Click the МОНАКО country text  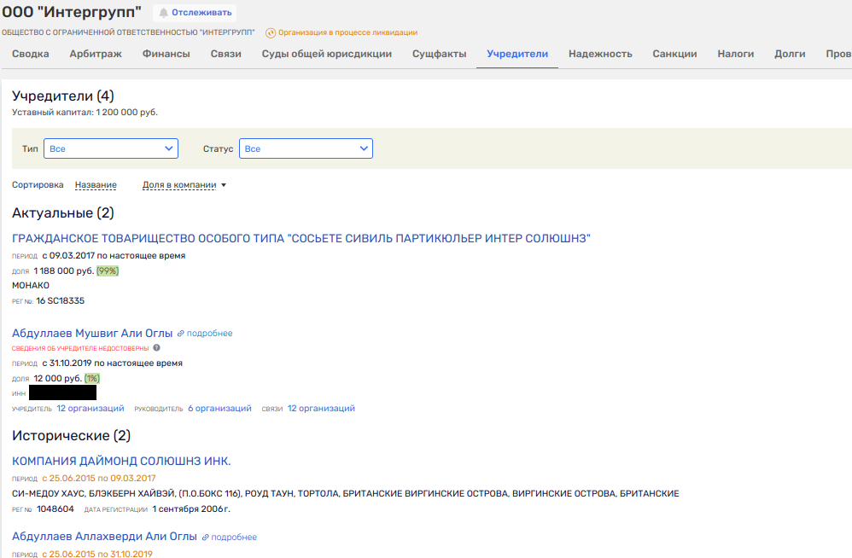(31, 286)
